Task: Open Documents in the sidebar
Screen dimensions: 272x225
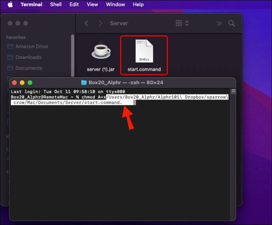Action: coord(24,68)
